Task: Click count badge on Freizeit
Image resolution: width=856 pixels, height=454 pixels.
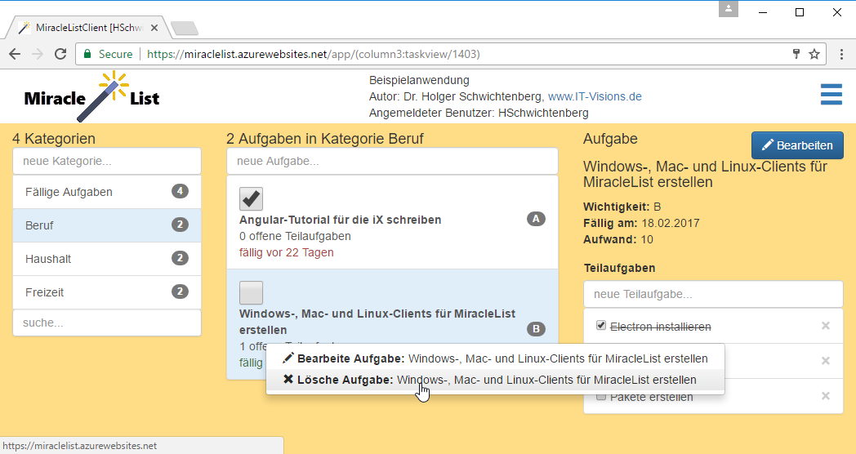Action: click(181, 292)
